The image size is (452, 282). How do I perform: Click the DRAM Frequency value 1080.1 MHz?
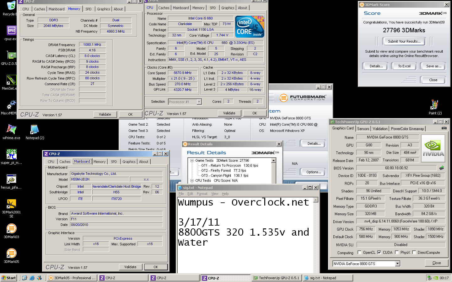pyautogui.click(x=92, y=44)
